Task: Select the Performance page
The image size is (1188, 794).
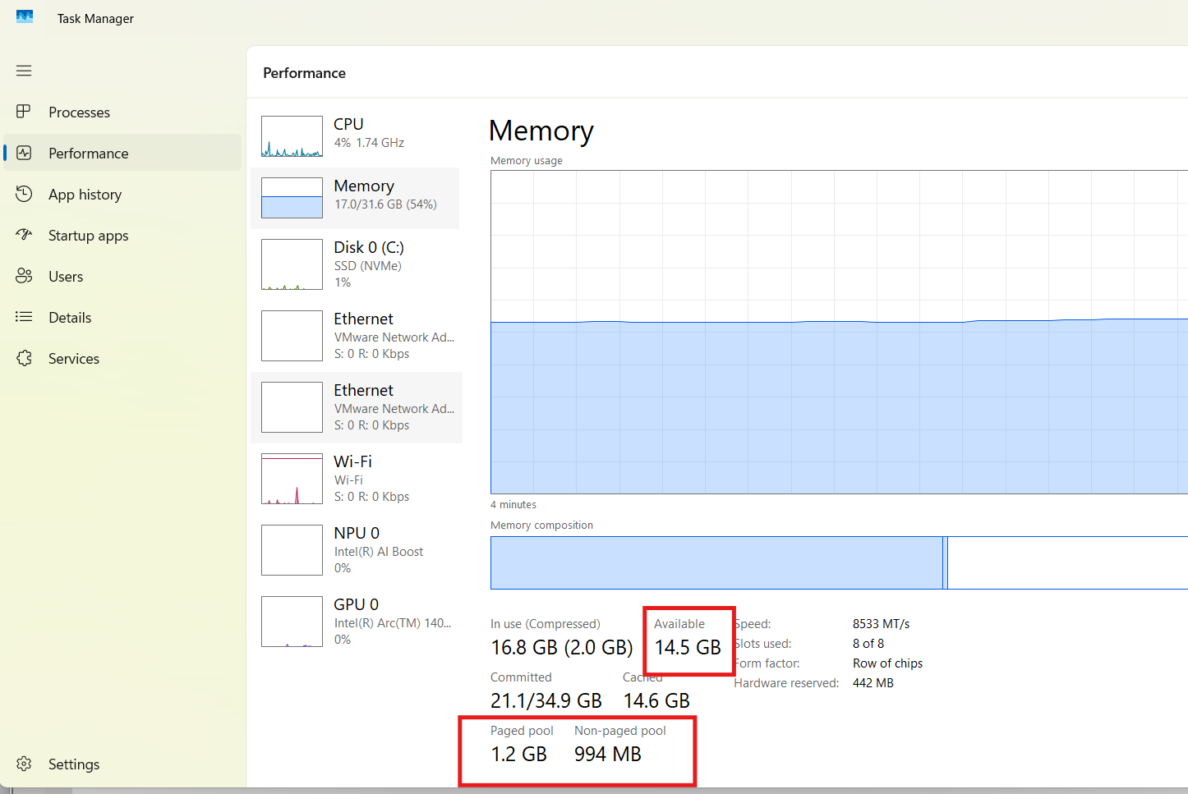Action: 122,153
